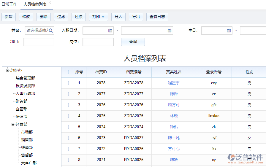Collapse the 总经办 tree node
Viewport: 266px width, 167px height.
[7, 70]
